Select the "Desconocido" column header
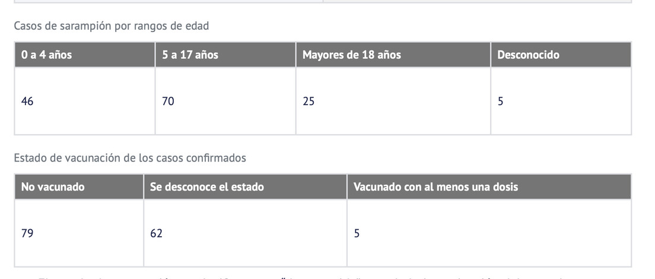 (528, 55)
